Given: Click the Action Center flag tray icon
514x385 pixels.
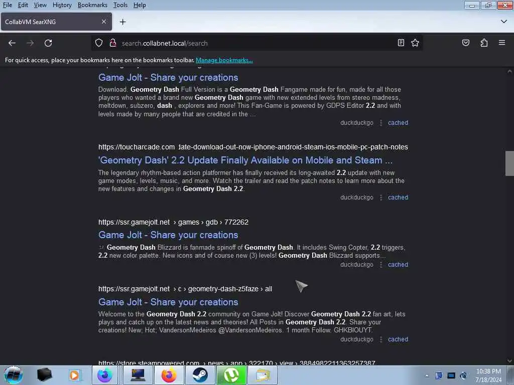Looking at the screenshot, I should [x=439, y=375].
